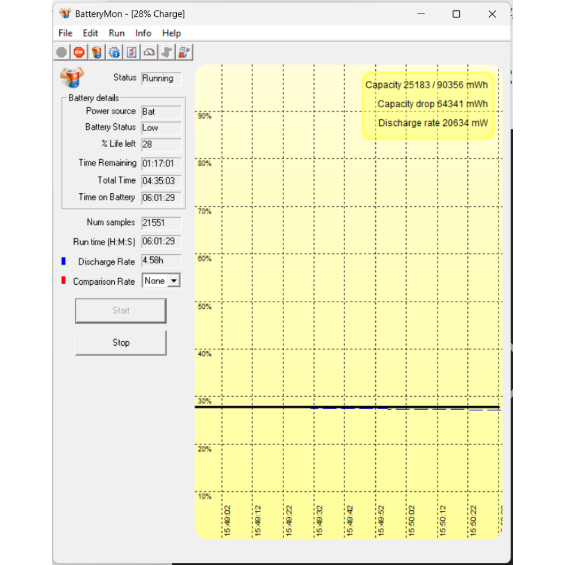Click the speedometer gauge toolbar icon
Screen dimensions: 565x565
pyautogui.click(x=149, y=53)
